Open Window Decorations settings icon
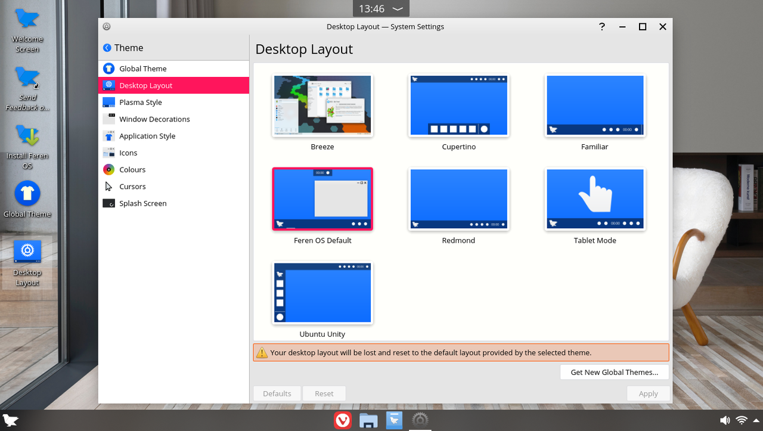 click(x=108, y=119)
